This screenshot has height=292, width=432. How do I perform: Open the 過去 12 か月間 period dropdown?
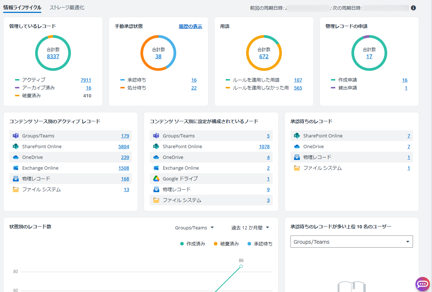(x=250, y=228)
